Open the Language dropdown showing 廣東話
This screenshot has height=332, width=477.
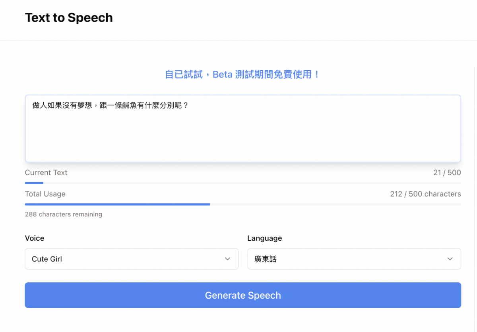click(x=354, y=259)
